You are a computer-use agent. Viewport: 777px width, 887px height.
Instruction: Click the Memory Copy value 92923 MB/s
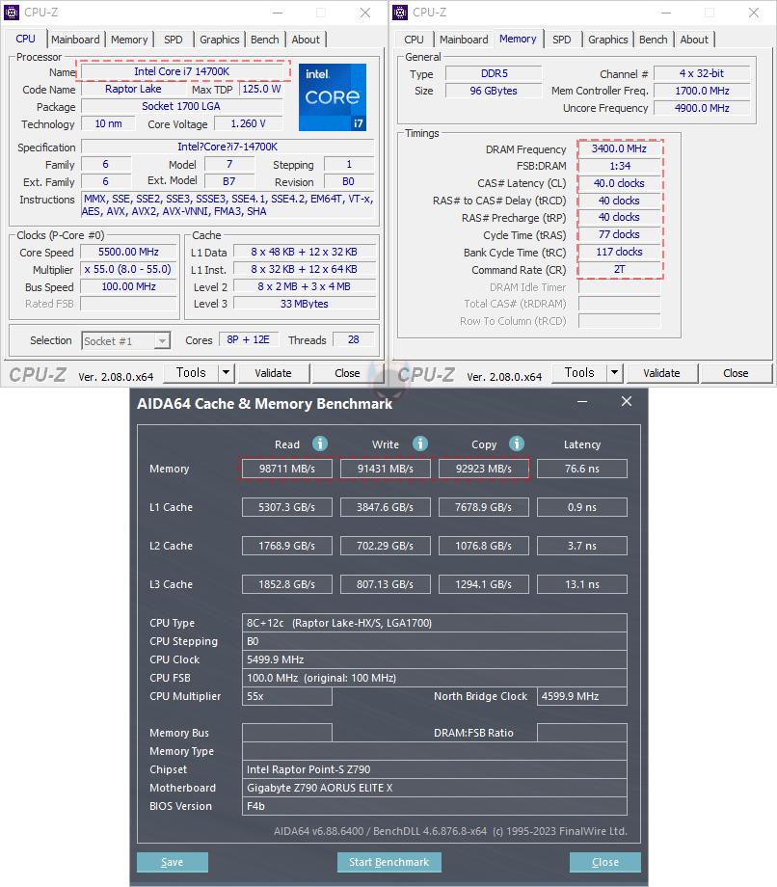coord(484,469)
